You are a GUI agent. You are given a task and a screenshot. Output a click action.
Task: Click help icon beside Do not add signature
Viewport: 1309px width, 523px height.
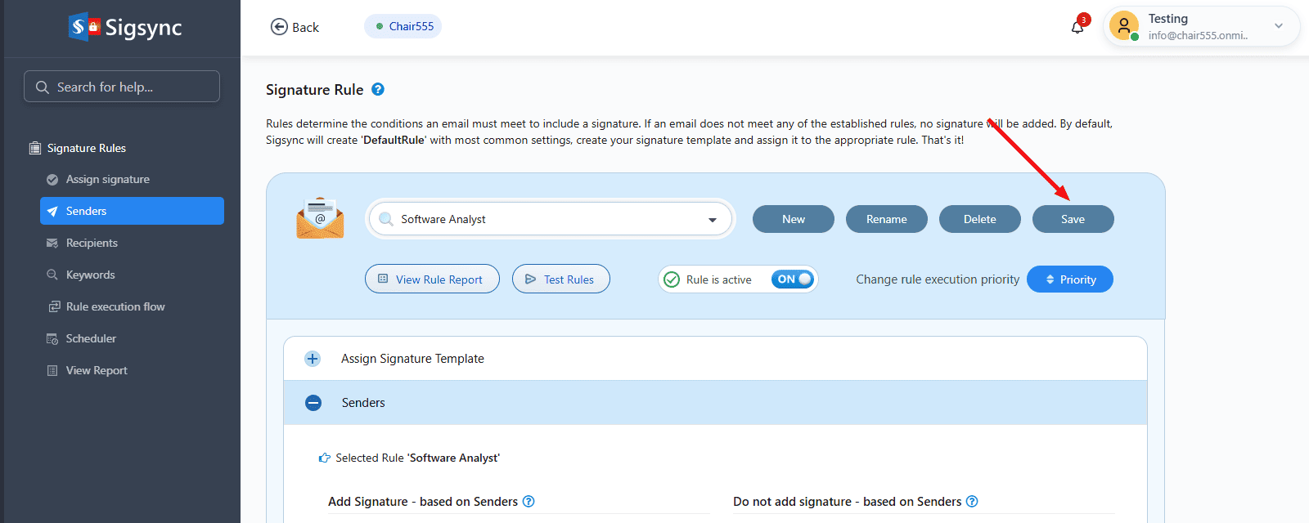click(972, 502)
